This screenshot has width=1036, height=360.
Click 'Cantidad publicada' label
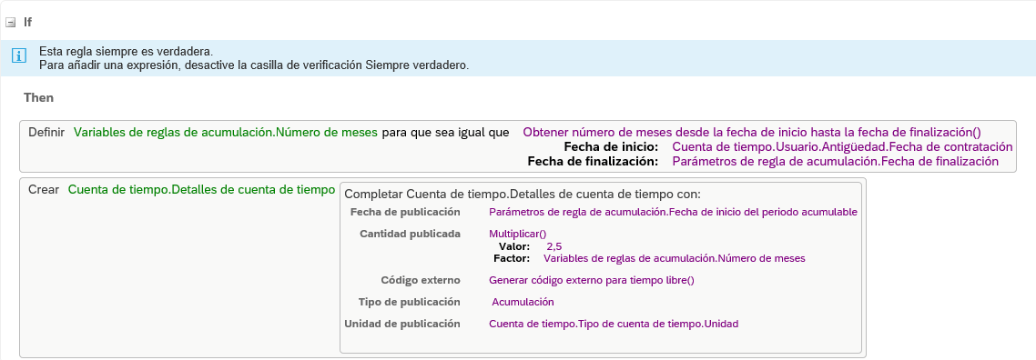[x=410, y=234]
